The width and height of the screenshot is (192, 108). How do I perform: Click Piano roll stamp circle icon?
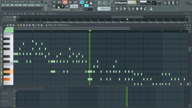pyautogui.click(x=13, y=25)
